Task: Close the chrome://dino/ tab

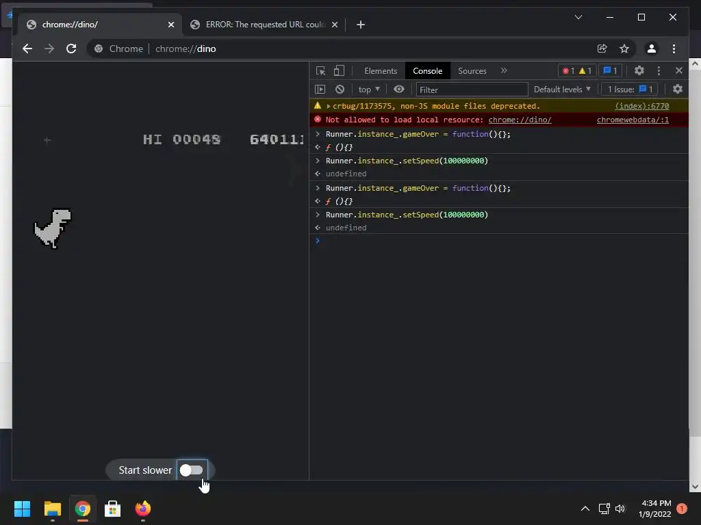Action: (x=170, y=25)
